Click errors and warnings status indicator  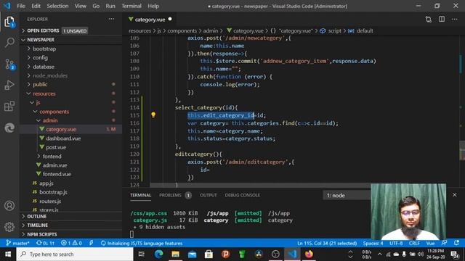pos(71,243)
